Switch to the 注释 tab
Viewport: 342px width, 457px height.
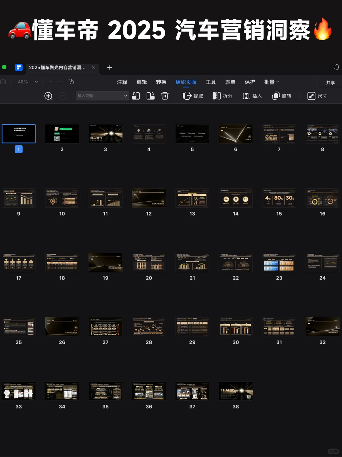pyautogui.click(x=122, y=82)
